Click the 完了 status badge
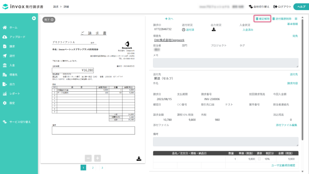 (49, 20)
